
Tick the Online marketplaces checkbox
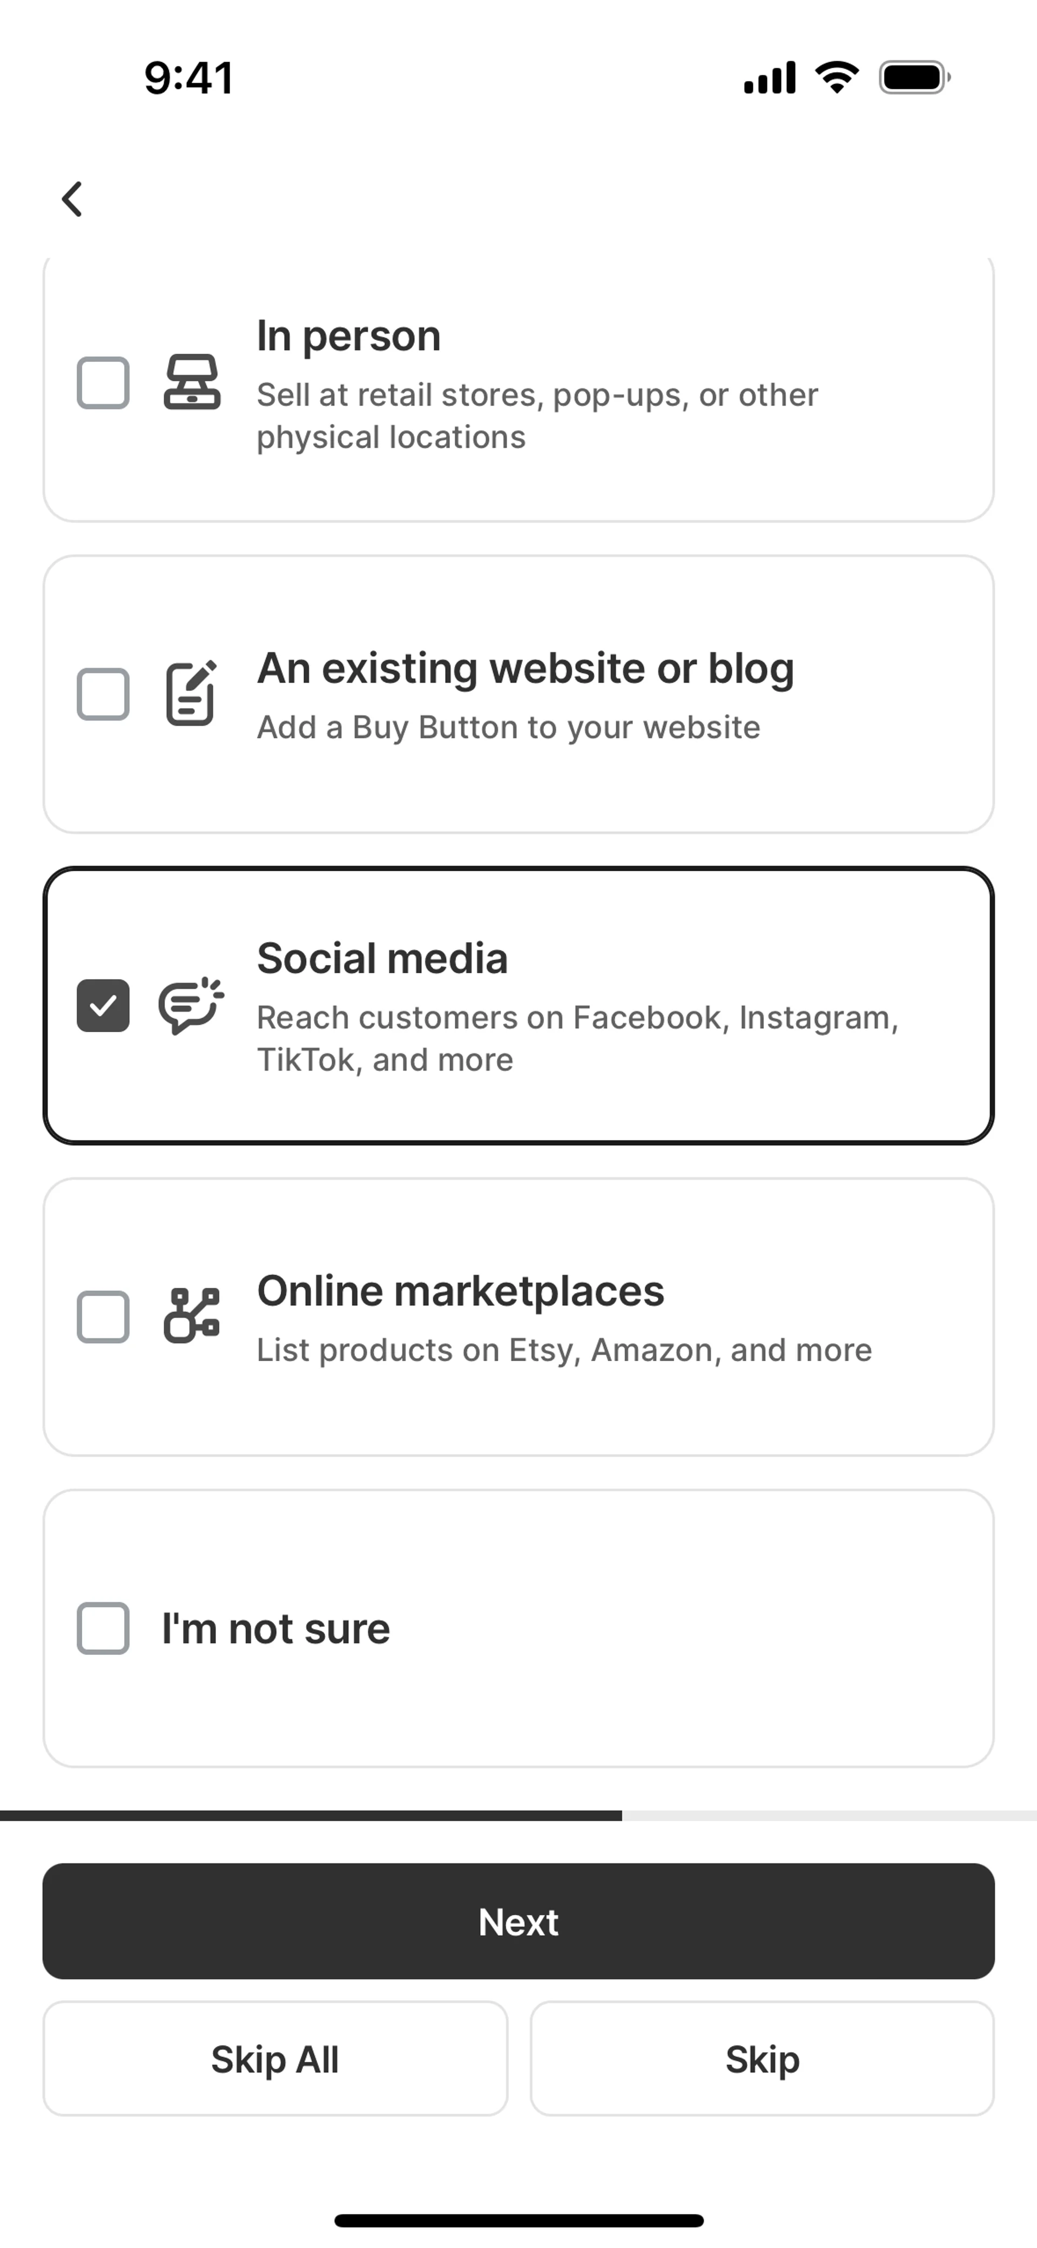(x=103, y=1316)
